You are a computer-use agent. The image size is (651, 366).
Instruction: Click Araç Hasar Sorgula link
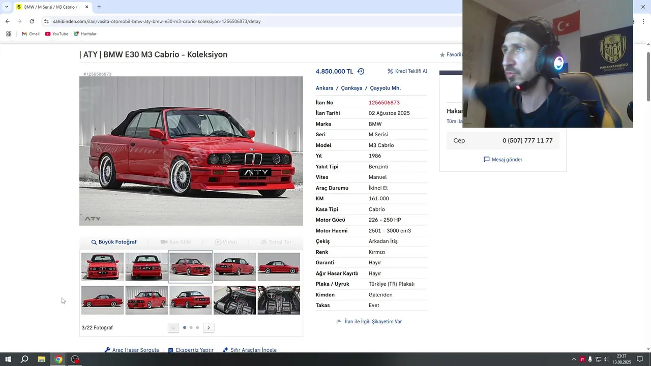(x=132, y=350)
